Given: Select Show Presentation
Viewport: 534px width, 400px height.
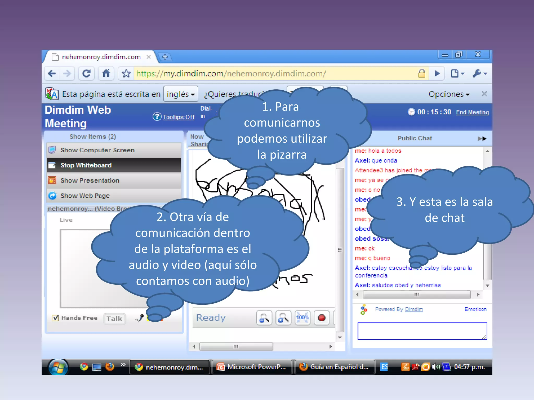Looking at the screenshot, I should 114,180.
